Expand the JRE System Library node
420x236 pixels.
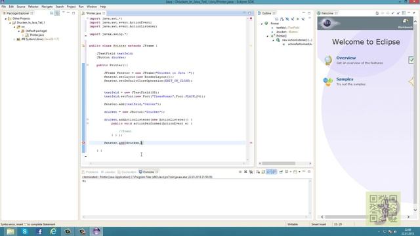[x=14, y=39]
